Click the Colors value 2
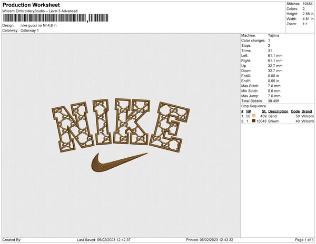Screen dimensions: 316x244 click(303, 9)
